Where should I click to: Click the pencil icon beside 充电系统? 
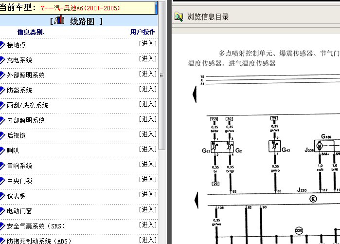[2, 60]
